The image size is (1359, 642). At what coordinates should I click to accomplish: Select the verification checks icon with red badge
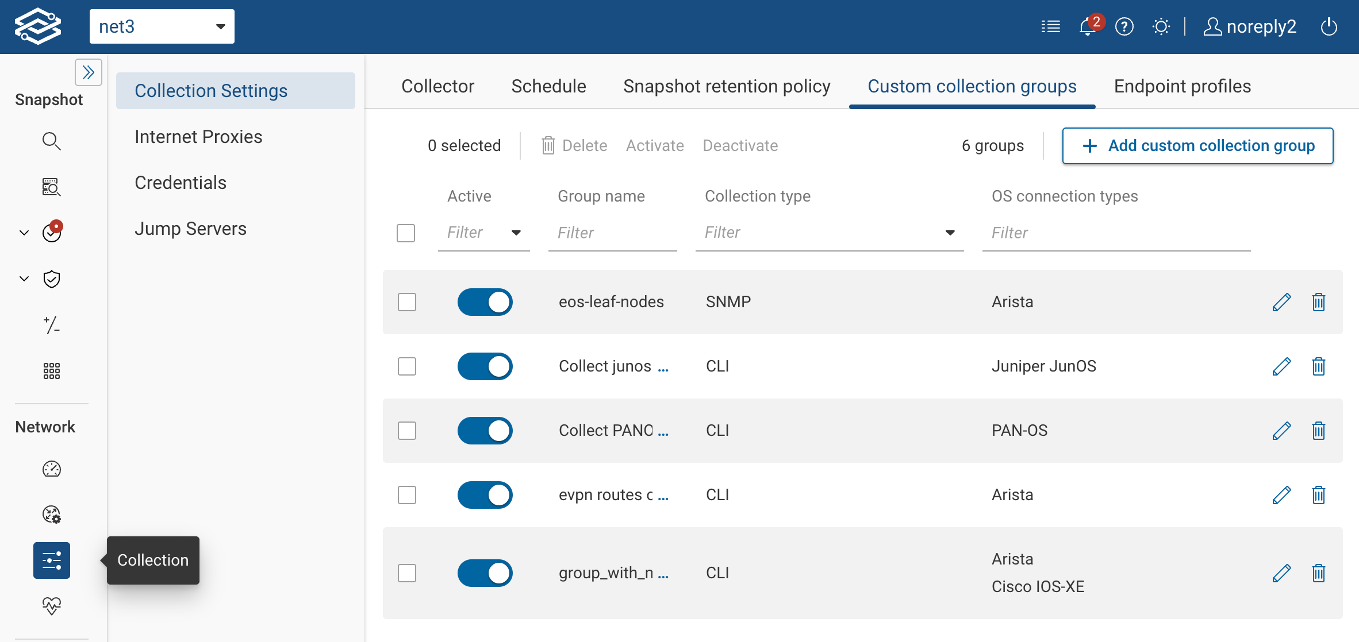click(x=51, y=233)
